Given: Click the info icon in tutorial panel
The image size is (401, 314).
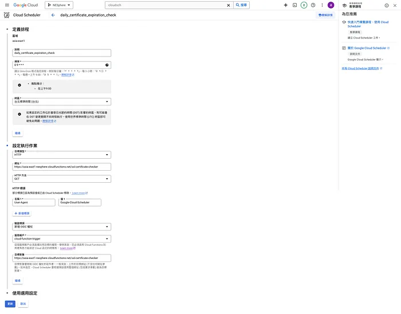Looking at the screenshot, I should (x=387, y=5).
